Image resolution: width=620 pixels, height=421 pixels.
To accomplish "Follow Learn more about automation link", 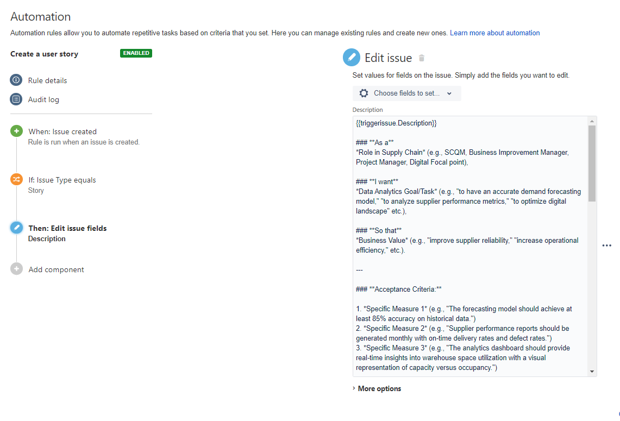I will 494,33.
